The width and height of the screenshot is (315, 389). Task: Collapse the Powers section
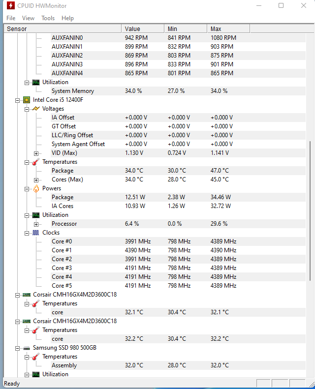pyautogui.click(x=27, y=189)
